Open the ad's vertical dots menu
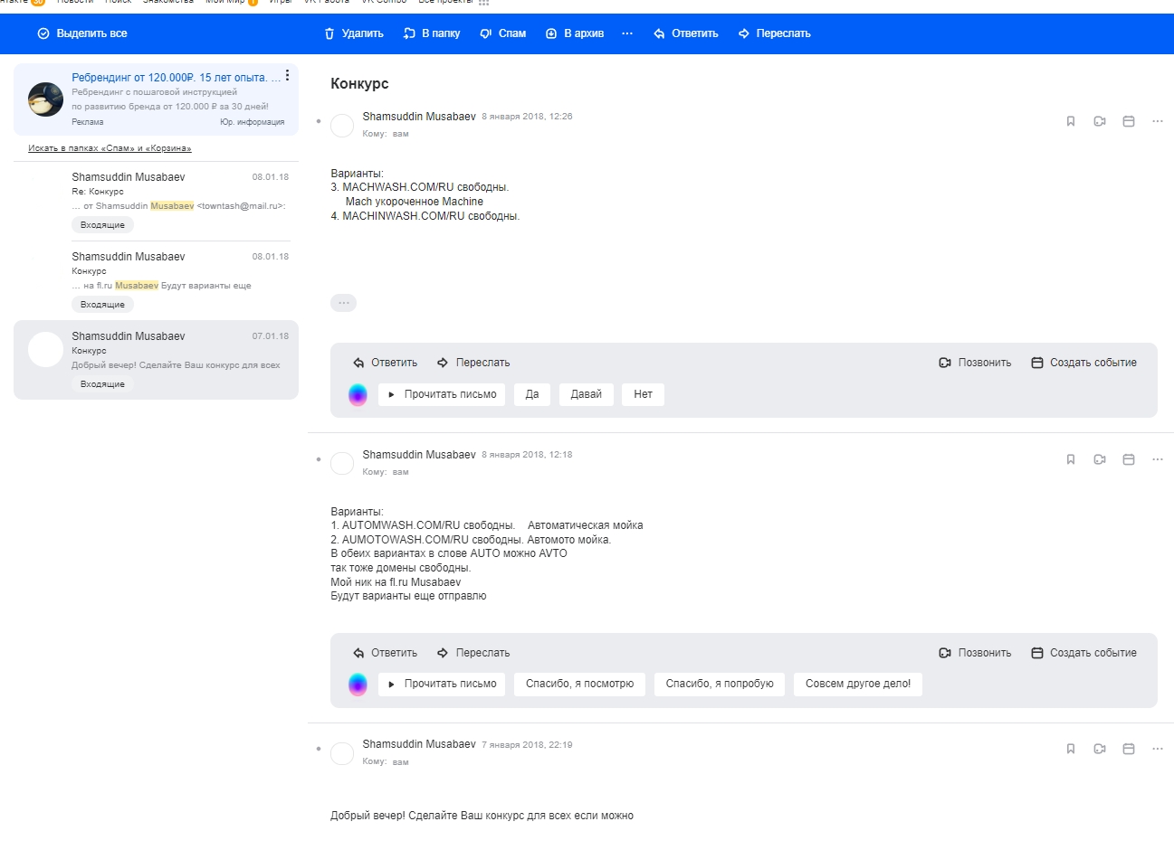 287,76
